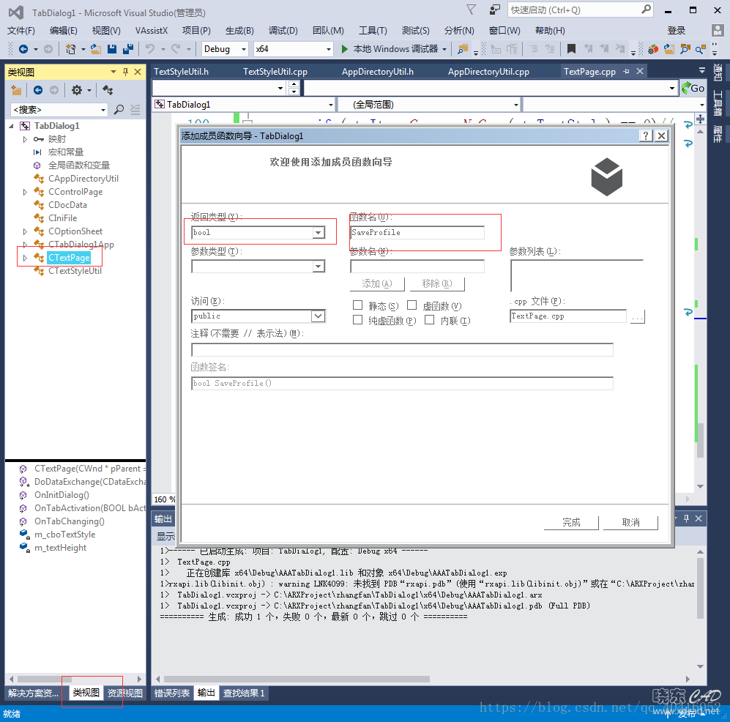This screenshot has width=730, height=722.
Task: Open the 调试(D) menu
Action: point(283,31)
